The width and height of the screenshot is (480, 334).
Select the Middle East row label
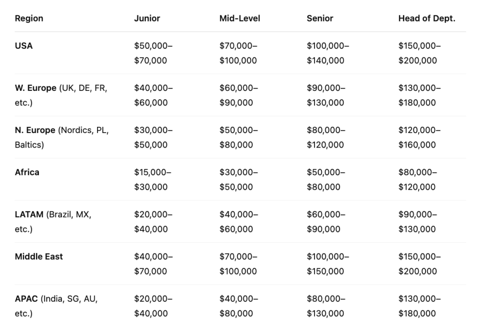39,257
